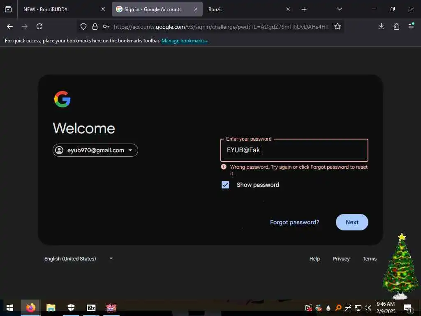Viewport: 421px width, 316px height.
Task: Open File Explorer from the taskbar
Action: point(51,308)
